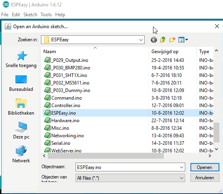Click horizontal scroll left arrow
The width and height of the screenshot is (223, 194).
point(44,156)
